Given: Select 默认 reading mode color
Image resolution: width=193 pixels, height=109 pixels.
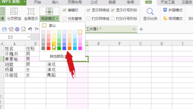Looking at the screenshot, I should click(x=49, y=25).
